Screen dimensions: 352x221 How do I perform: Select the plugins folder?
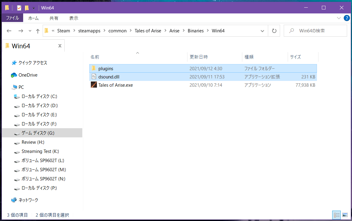pos(203,68)
